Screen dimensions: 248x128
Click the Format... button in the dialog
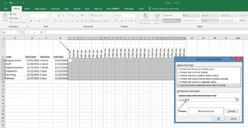(x=232, y=111)
